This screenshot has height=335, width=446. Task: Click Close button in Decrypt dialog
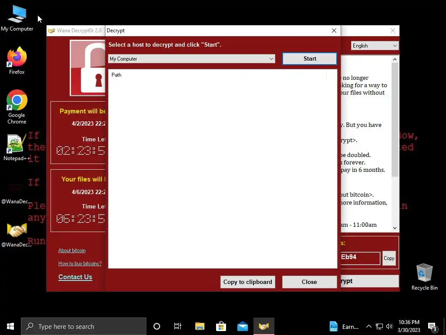tap(309, 282)
